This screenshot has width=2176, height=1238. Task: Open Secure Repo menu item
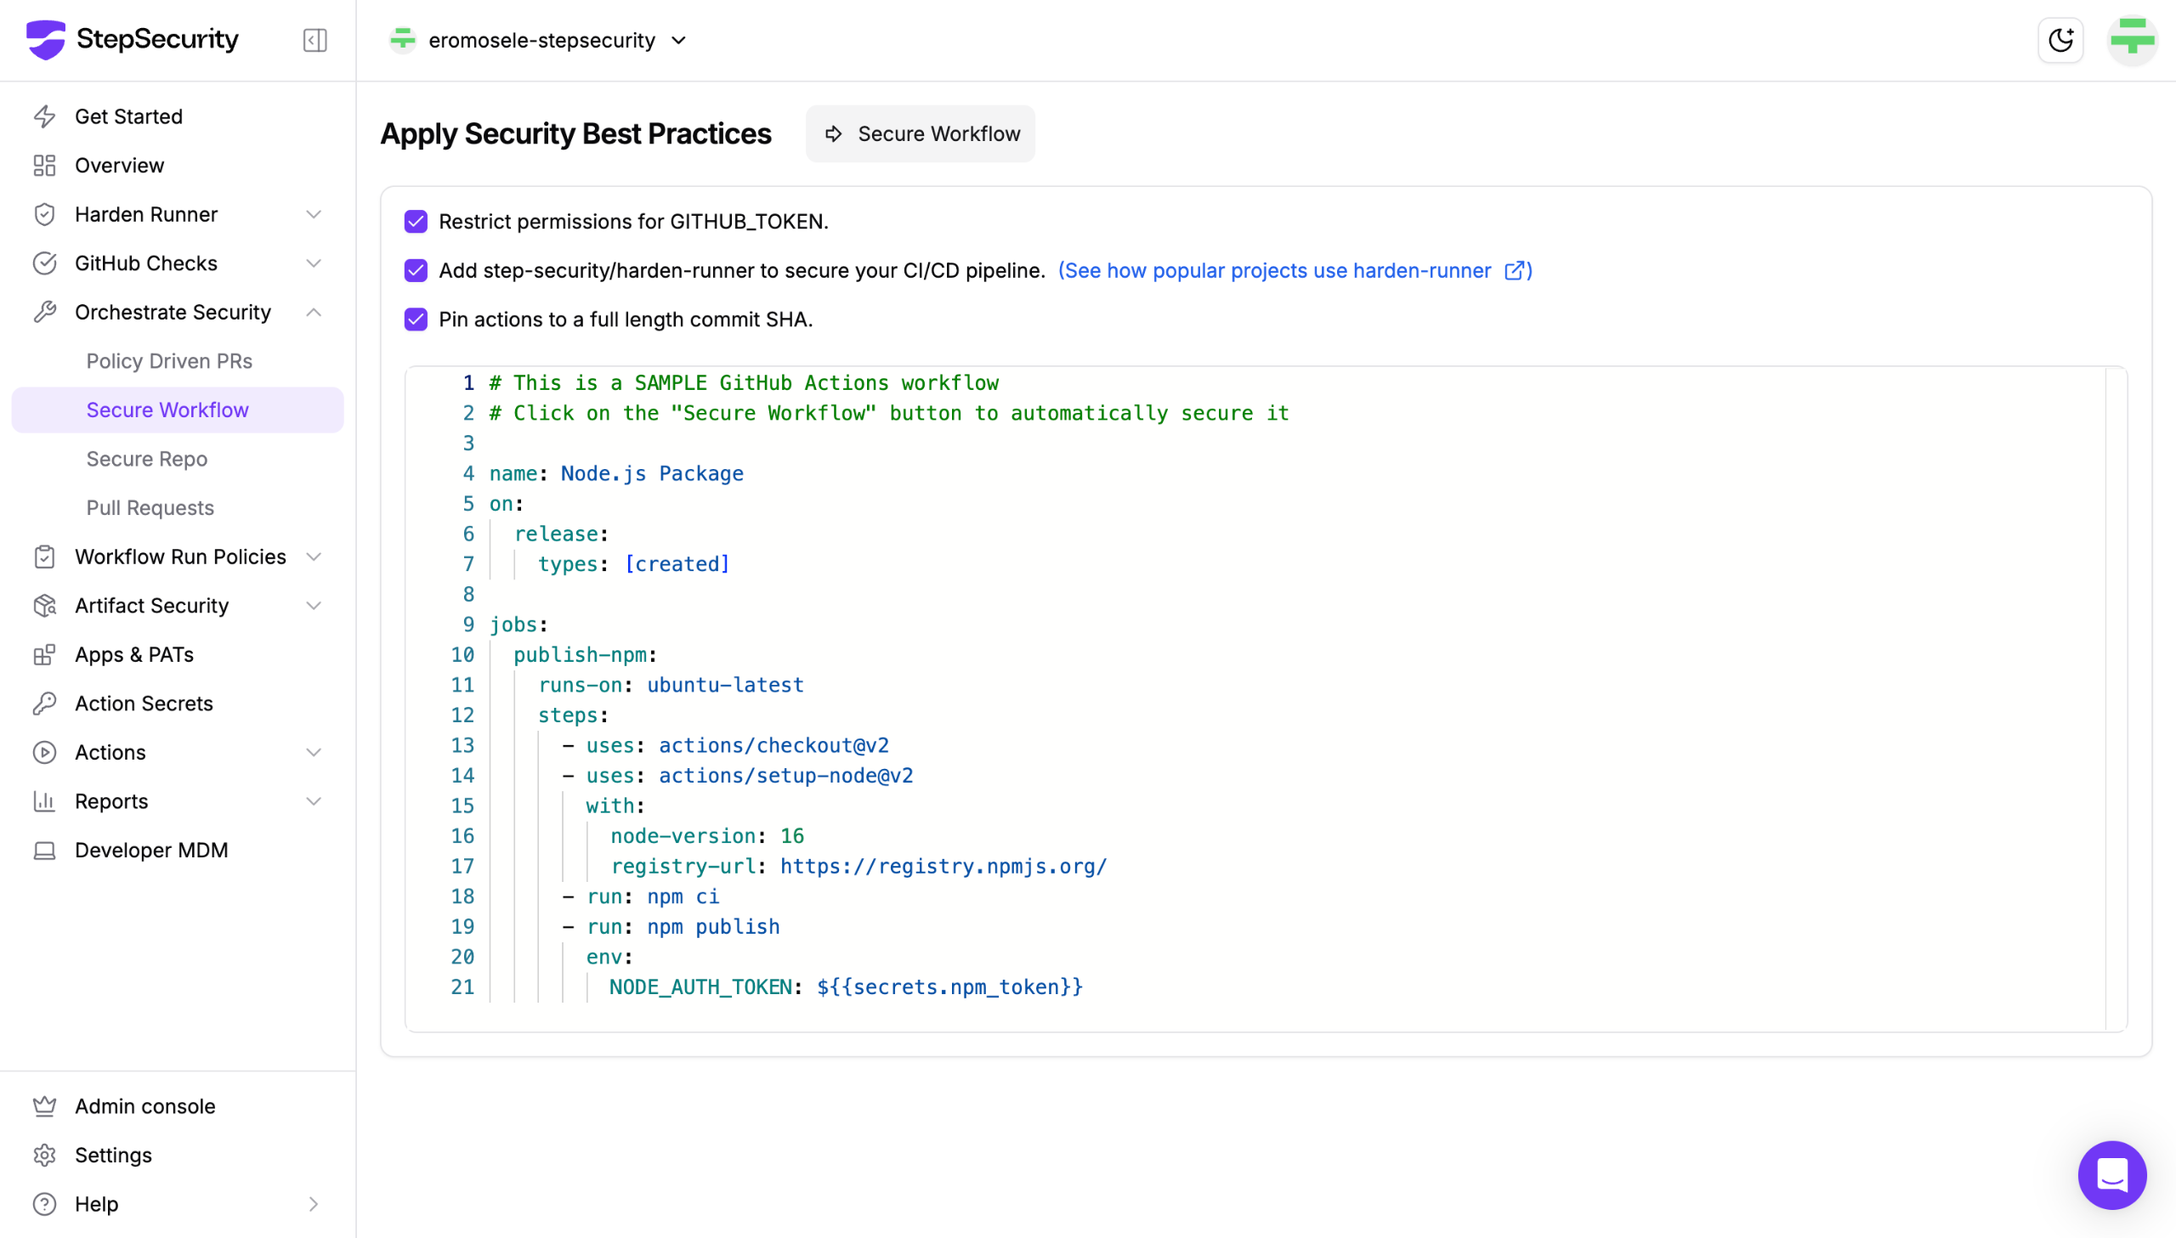(146, 459)
